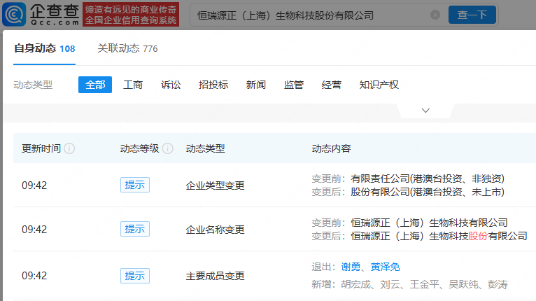Viewport: 536px width, 301px height.
Task: Click the 更新时间 info icon
Action: click(x=69, y=148)
